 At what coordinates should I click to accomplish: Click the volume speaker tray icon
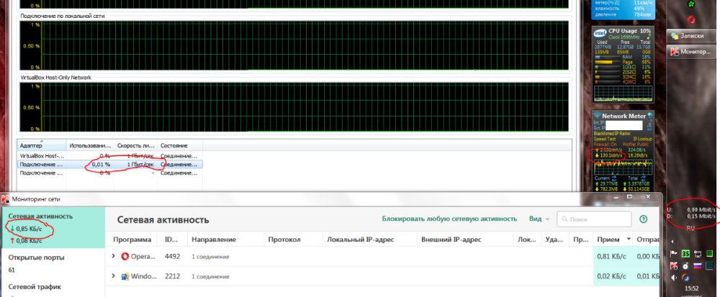[x=674, y=278]
